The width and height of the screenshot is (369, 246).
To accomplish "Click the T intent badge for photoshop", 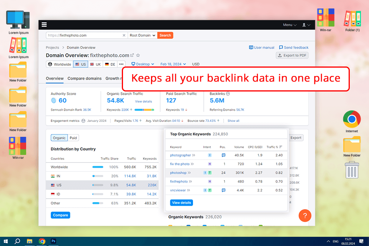I will click(x=210, y=173).
